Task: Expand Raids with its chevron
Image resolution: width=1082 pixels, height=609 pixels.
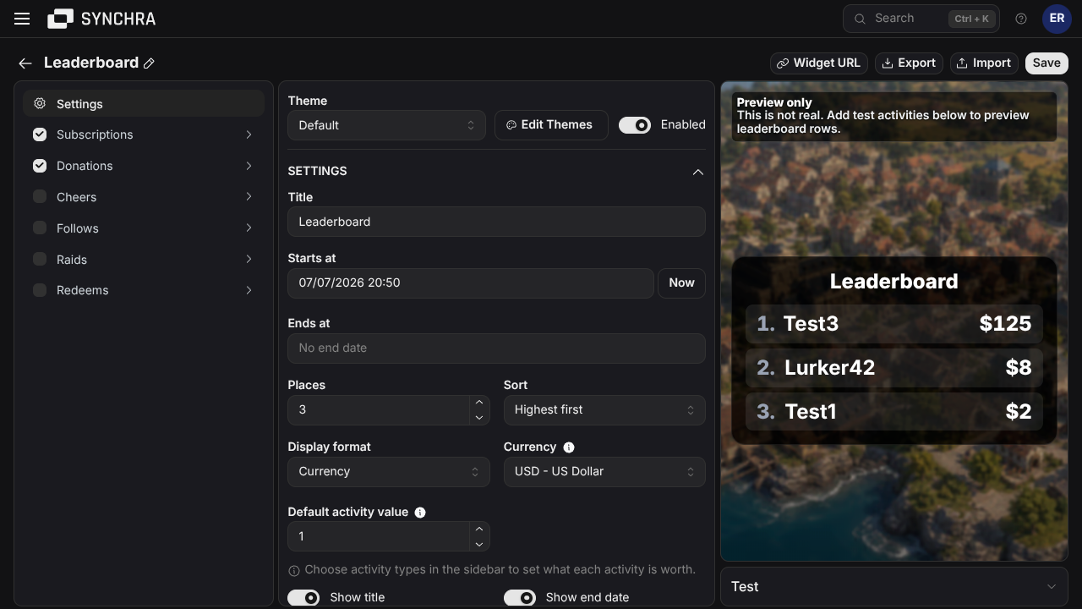Action: 249,260
